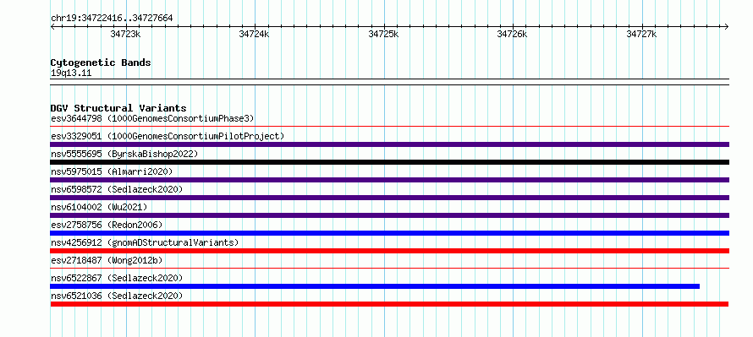
Task: Open nsv5555695 ByrskaBishop2022 label
Action: pyautogui.click(x=124, y=154)
